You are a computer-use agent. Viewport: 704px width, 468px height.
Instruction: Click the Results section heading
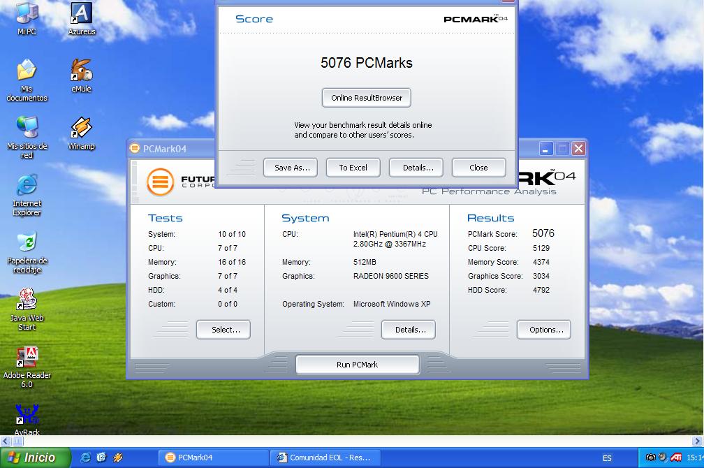[x=490, y=218]
